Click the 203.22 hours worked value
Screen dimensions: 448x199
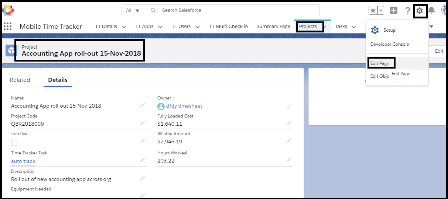point(166,161)
